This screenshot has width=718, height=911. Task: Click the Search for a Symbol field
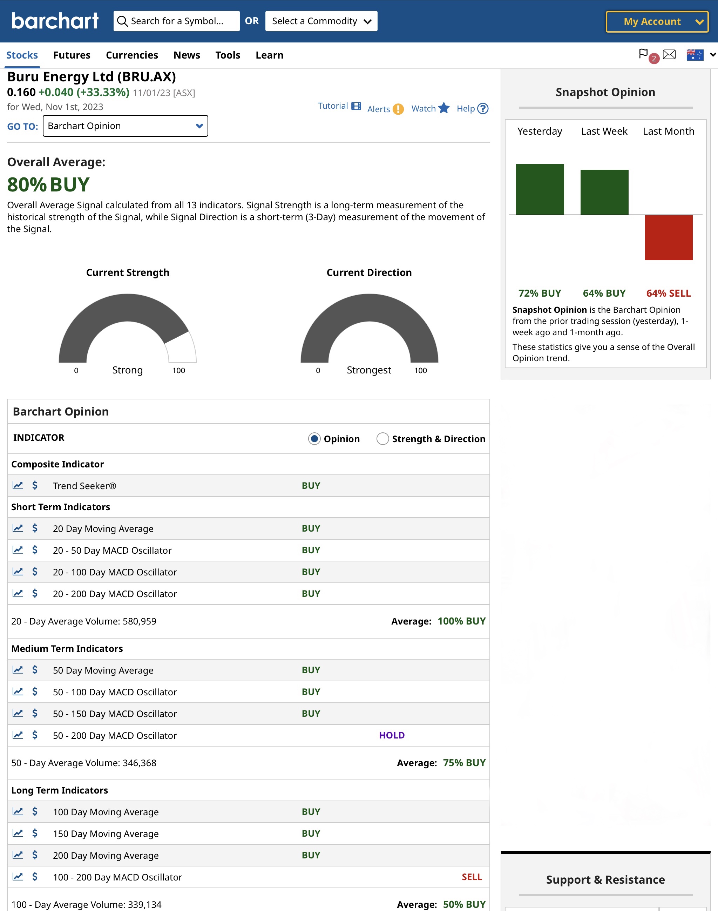pyautogui.click(x=177, y=21)
